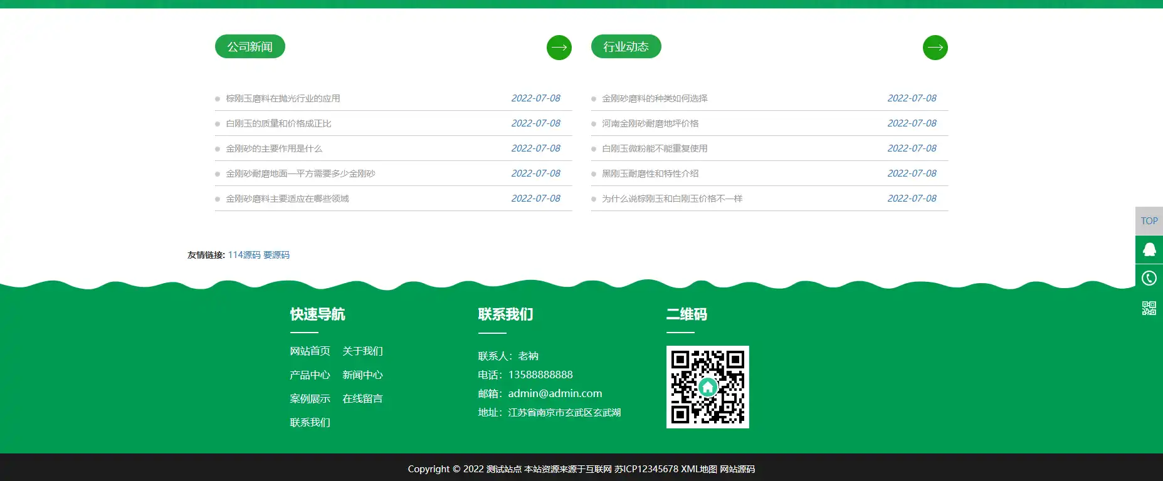Click the 二维码 footer heading
The width and height of the screenshot is (1163, 481).
point(687,314)
